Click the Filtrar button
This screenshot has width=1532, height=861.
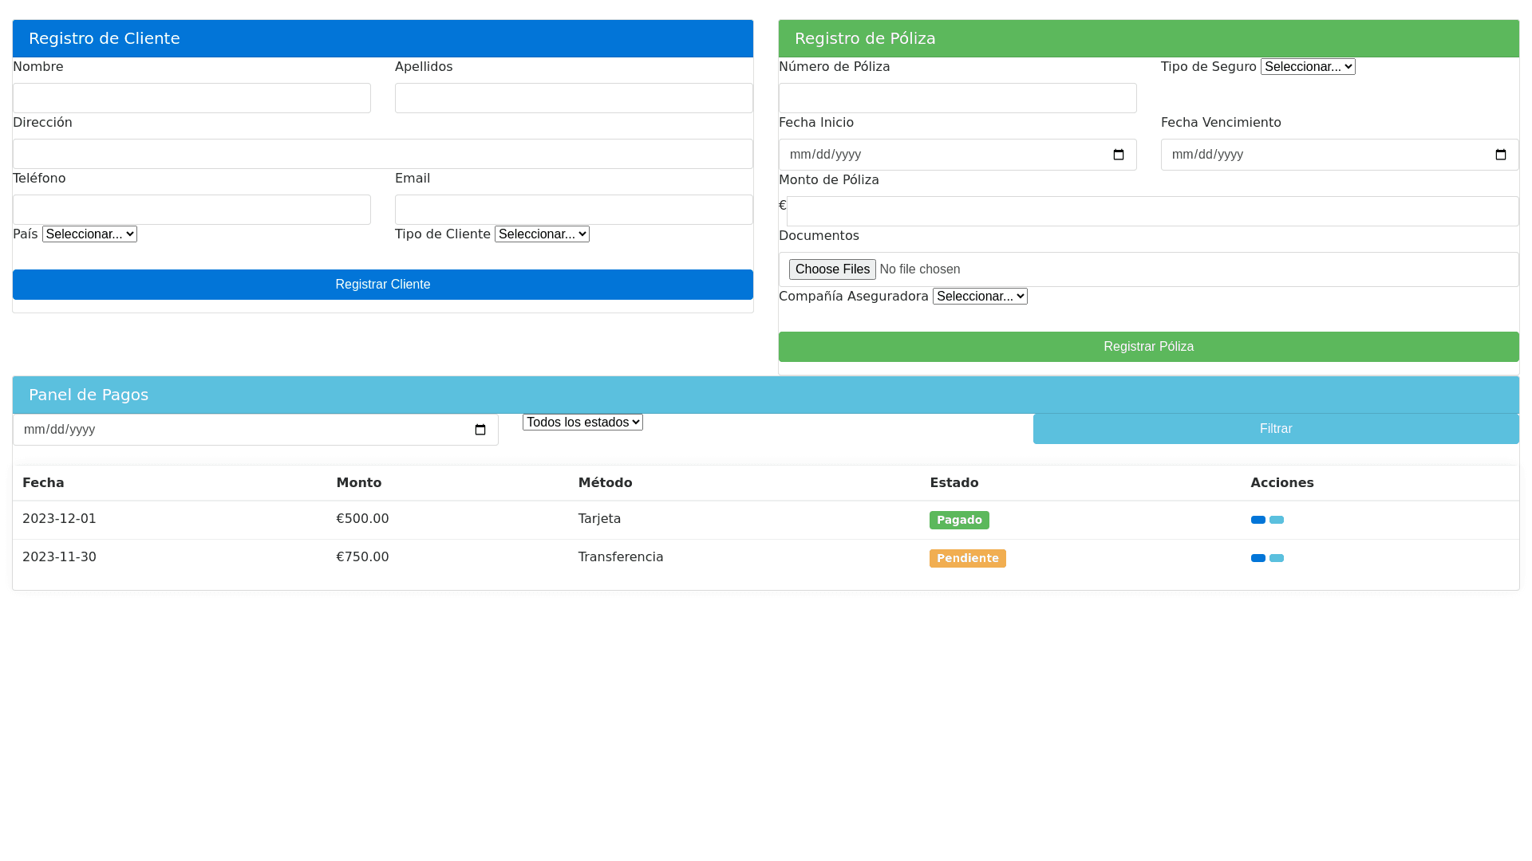(x=1276, y=429)
